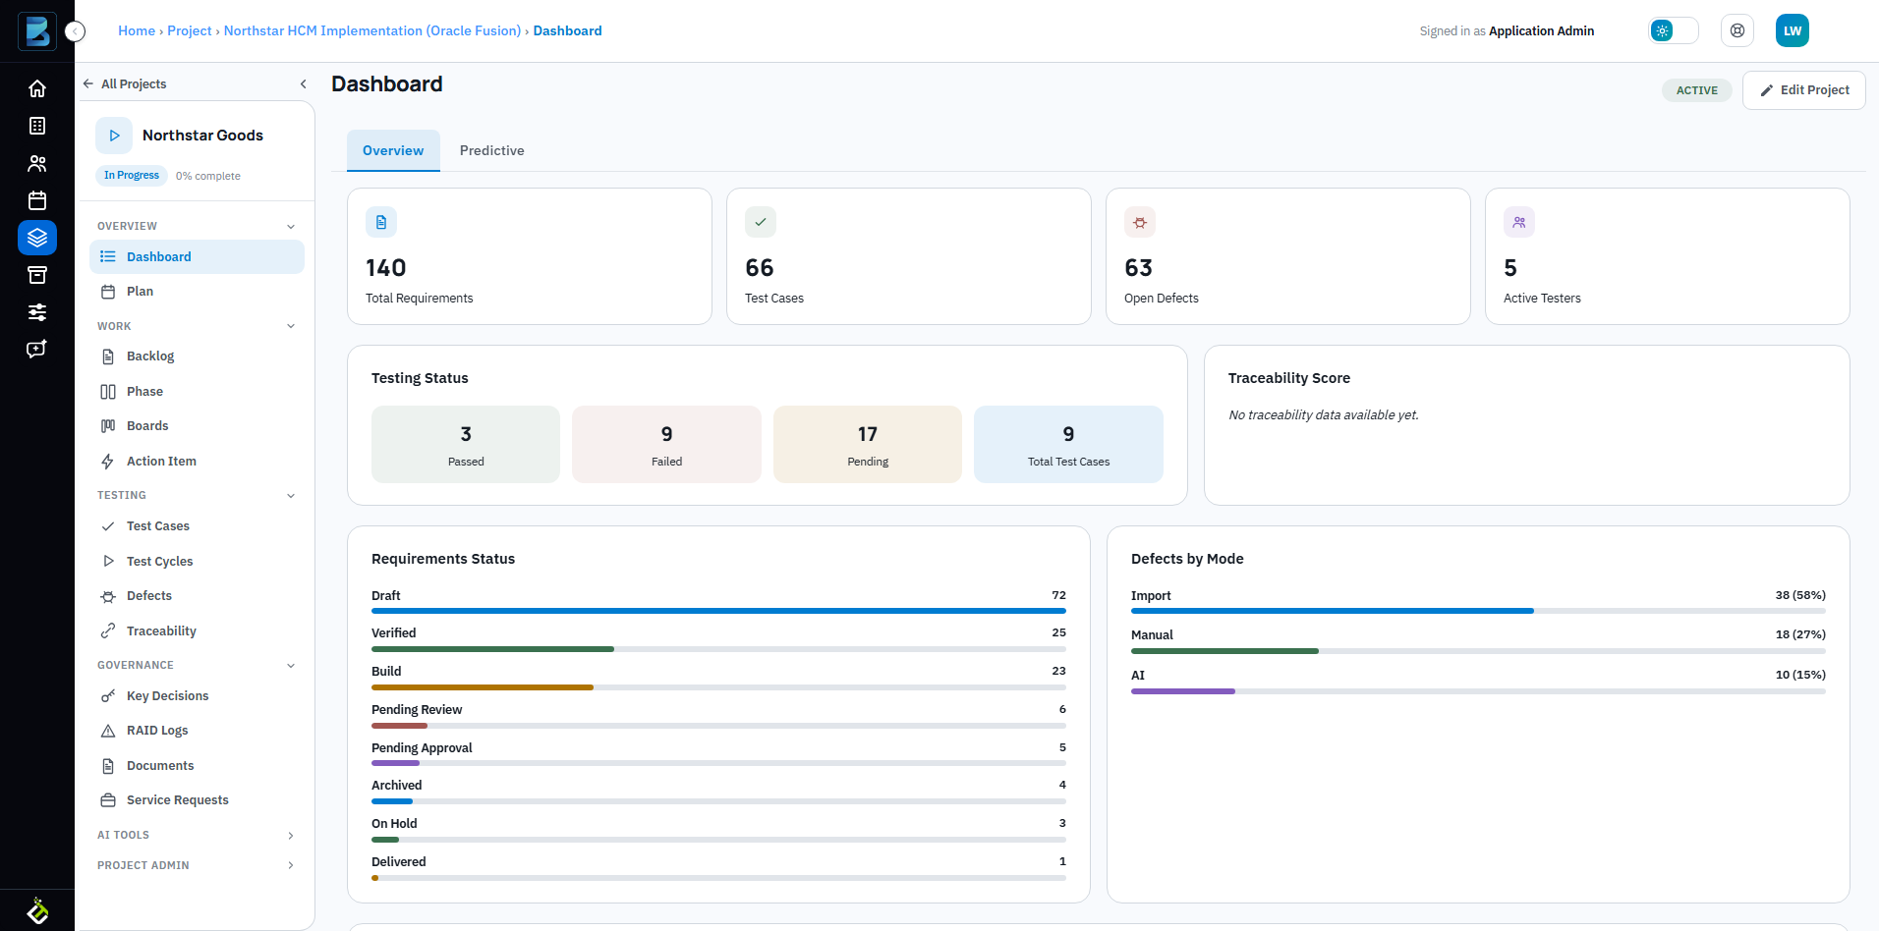Open Phase in the sidebar

[x=197, y=392]
